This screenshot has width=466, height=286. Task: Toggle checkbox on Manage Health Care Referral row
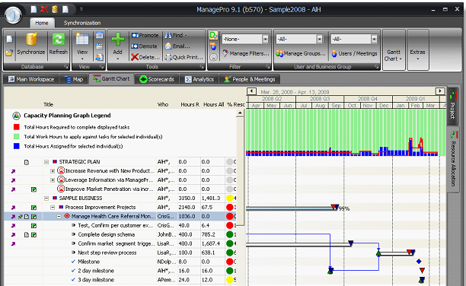click(34, 217)
